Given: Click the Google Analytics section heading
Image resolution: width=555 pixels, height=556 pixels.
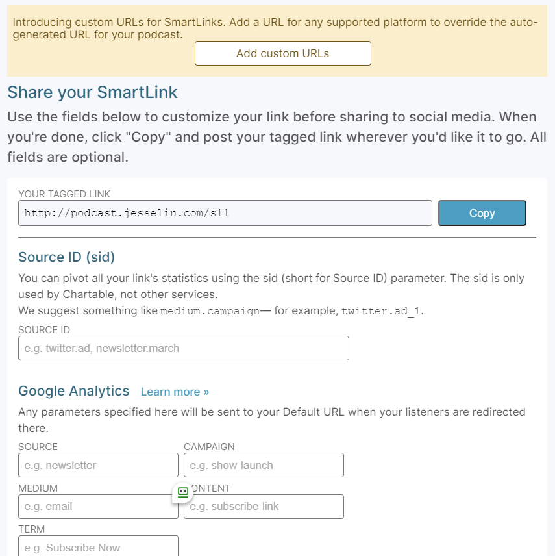Looking at the screenshot, I should tap(74, 391).
